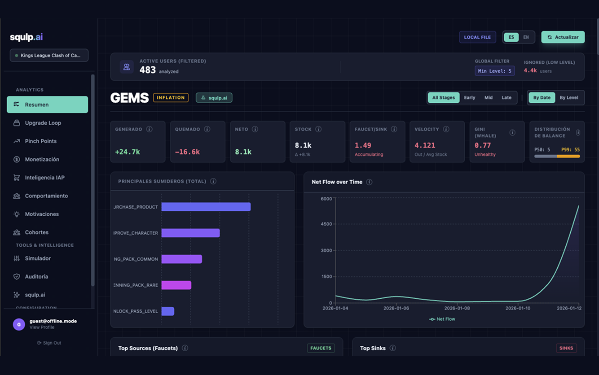The image size is (599, 375).
Task: Open Inteligencia IAP section
Action: pyautogui.click(x=47, y=178)
